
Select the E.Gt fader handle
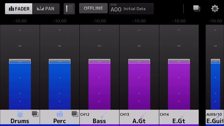tap(179, 61)
